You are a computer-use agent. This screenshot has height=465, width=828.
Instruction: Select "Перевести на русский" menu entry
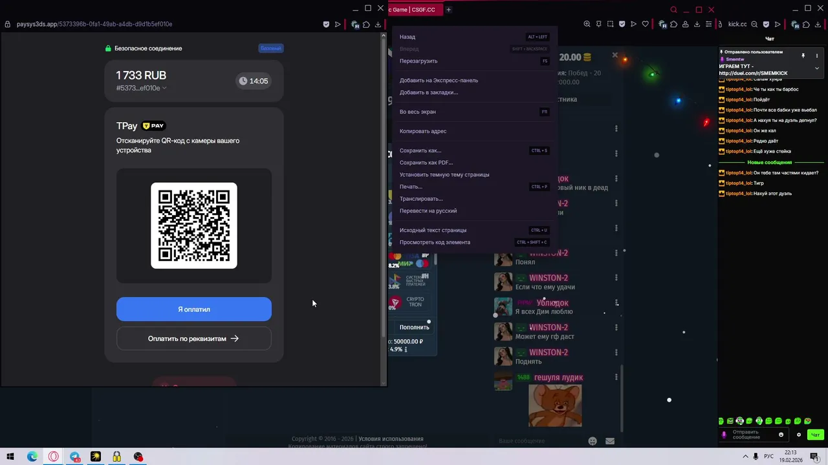(x=474, y=211)
